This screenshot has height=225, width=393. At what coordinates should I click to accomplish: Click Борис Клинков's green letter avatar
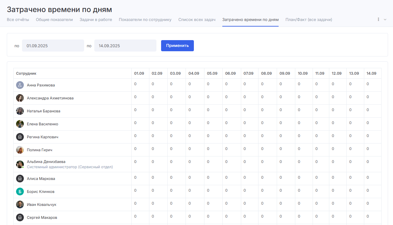tap(20, 192)
